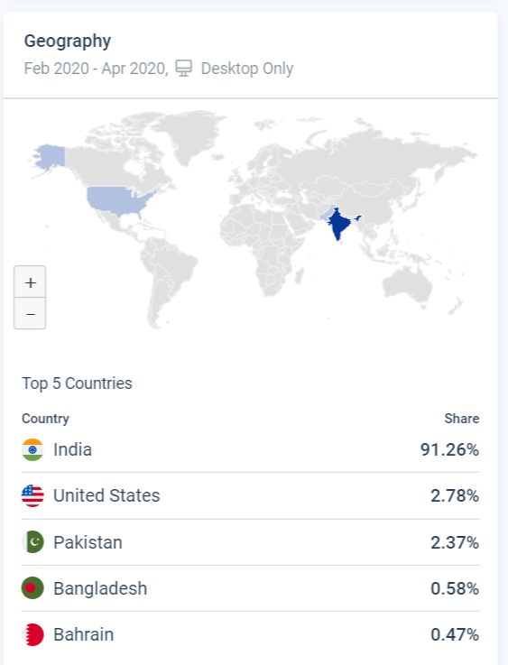Zoom in the map with plus button
Screen dimensions: 508x665
(30, 282)
